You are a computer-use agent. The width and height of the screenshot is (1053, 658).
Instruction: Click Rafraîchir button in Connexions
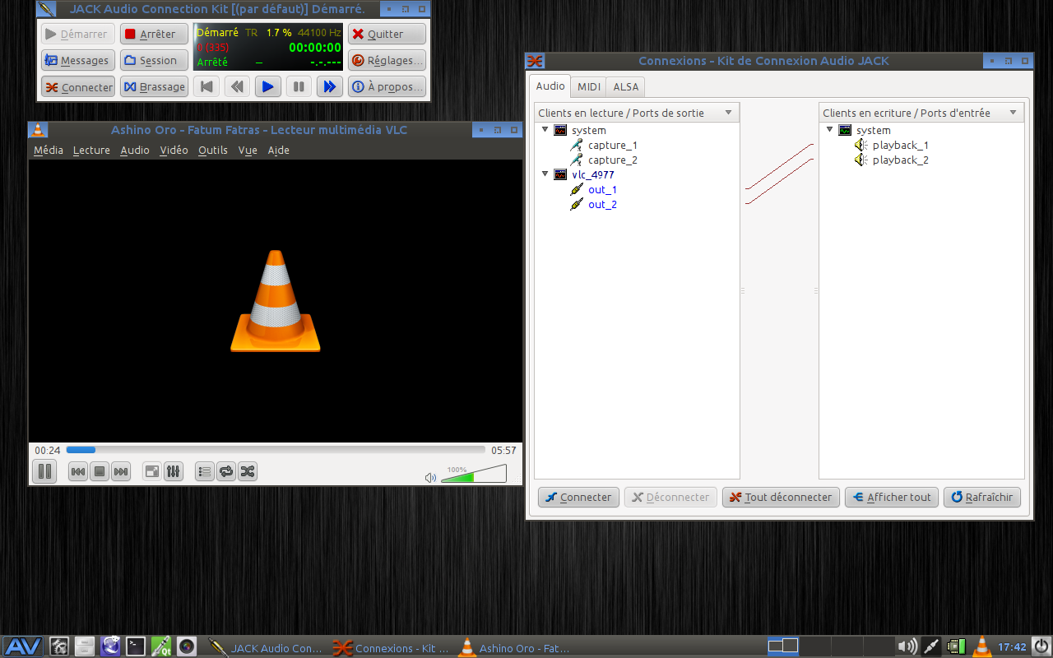tap(982, 497)
